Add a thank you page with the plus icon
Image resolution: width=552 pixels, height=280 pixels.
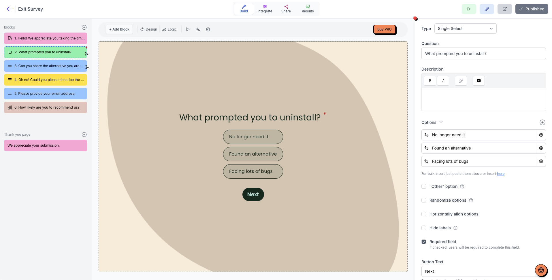pos(84,135)
